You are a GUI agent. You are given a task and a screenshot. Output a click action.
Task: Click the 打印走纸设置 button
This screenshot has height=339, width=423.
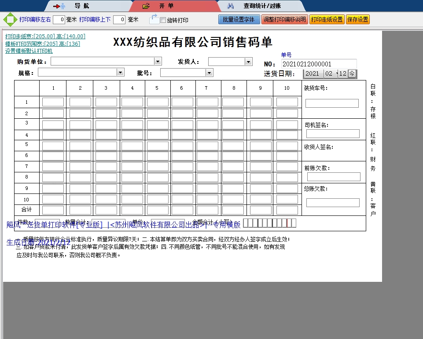pos(327,20)
